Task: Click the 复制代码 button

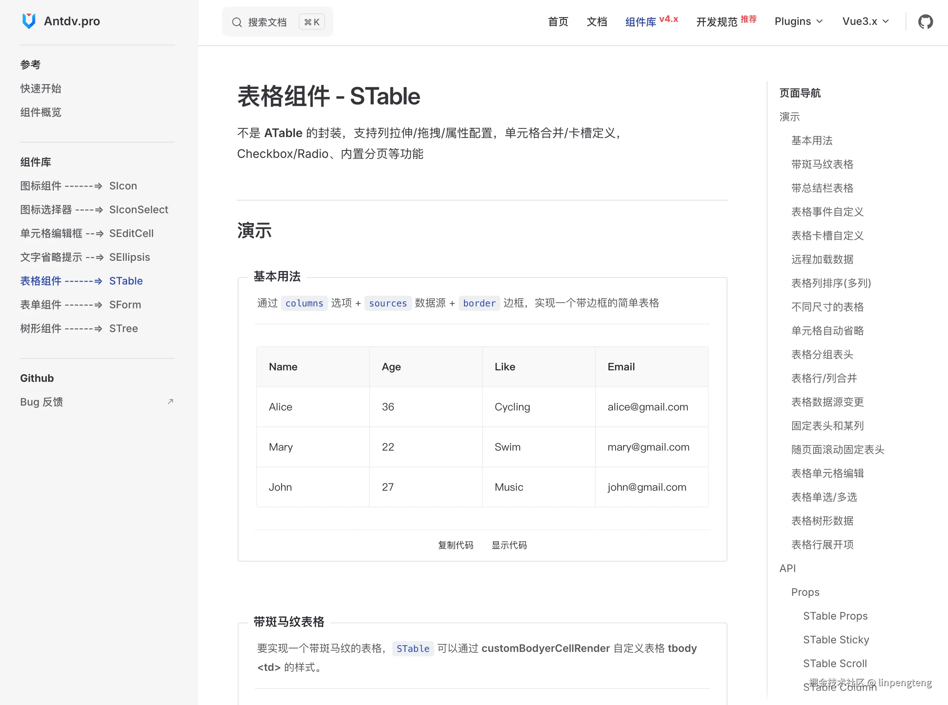Action: [455, 545]
